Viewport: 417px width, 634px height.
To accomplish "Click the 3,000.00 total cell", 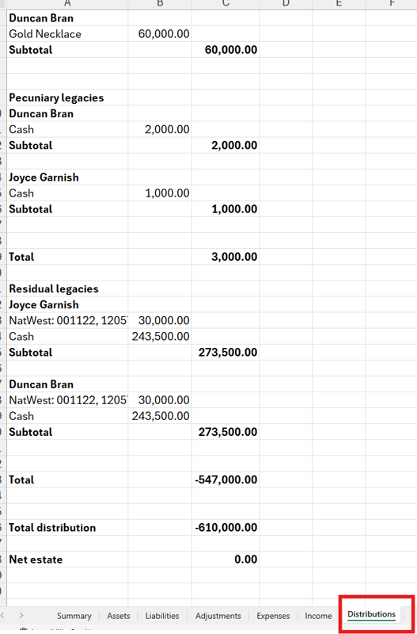I will pyautogui.click(x=226, y=257).
